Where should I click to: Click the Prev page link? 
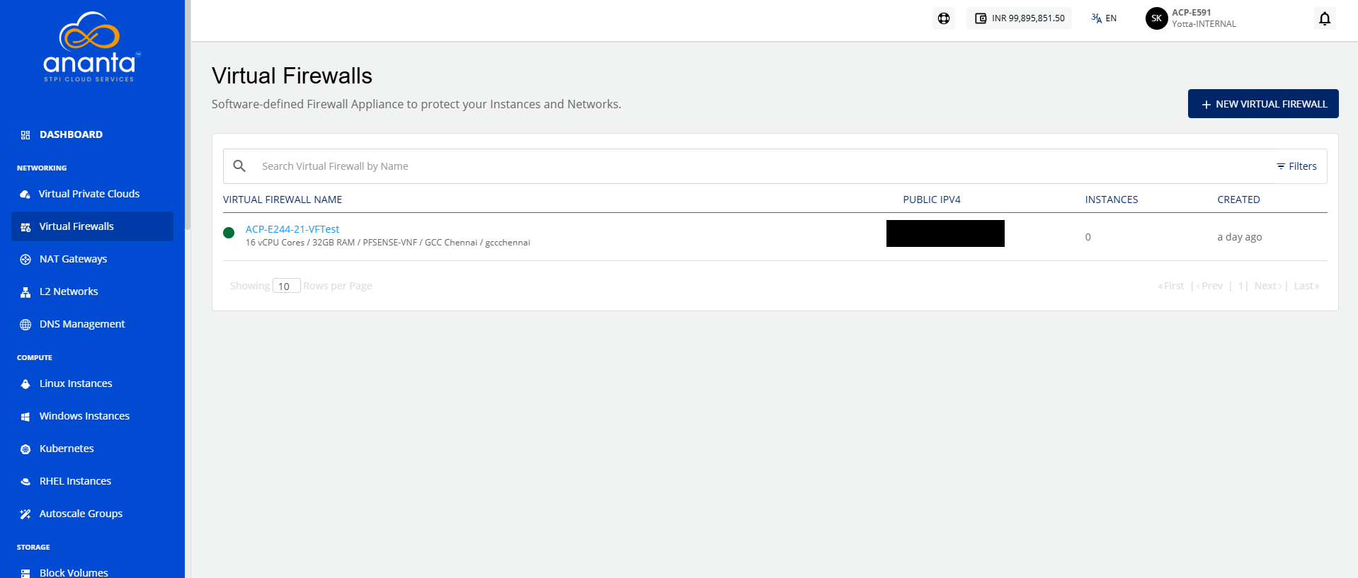click(1210, 286)
